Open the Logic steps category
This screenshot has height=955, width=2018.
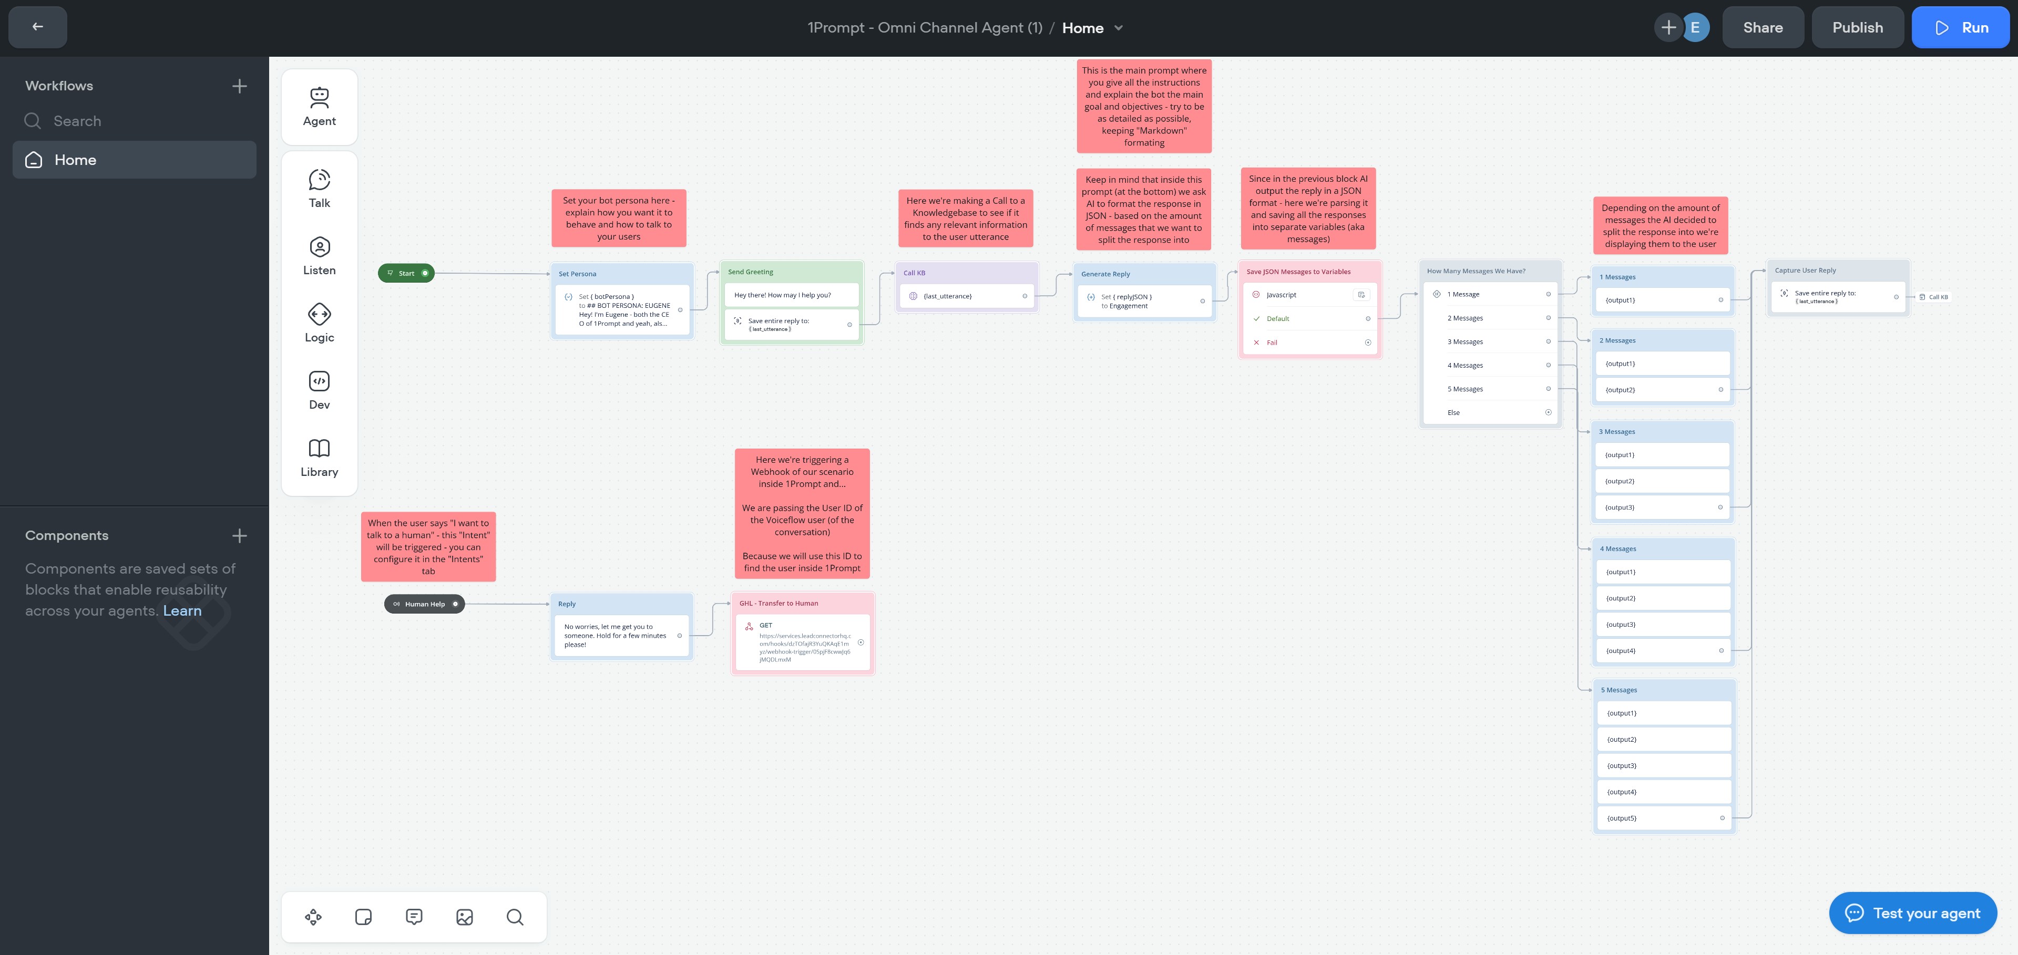tap(319, 323)
